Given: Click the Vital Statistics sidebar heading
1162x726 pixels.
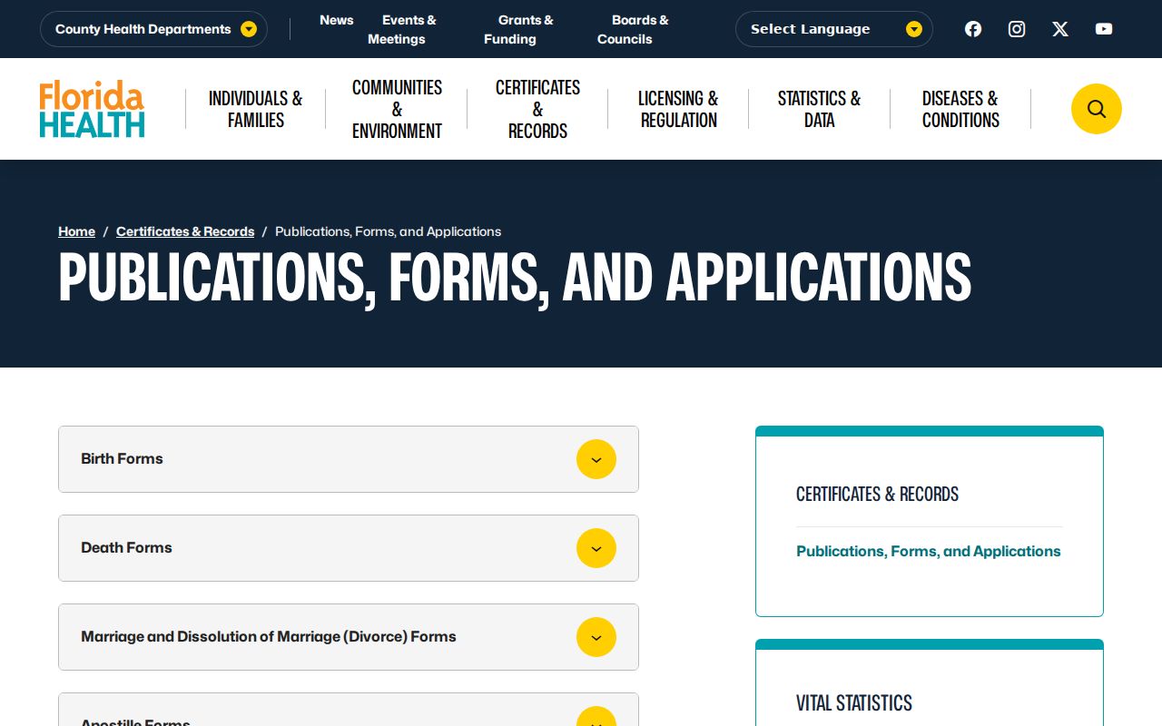Looking at the screenshot, I should point(854,703).
